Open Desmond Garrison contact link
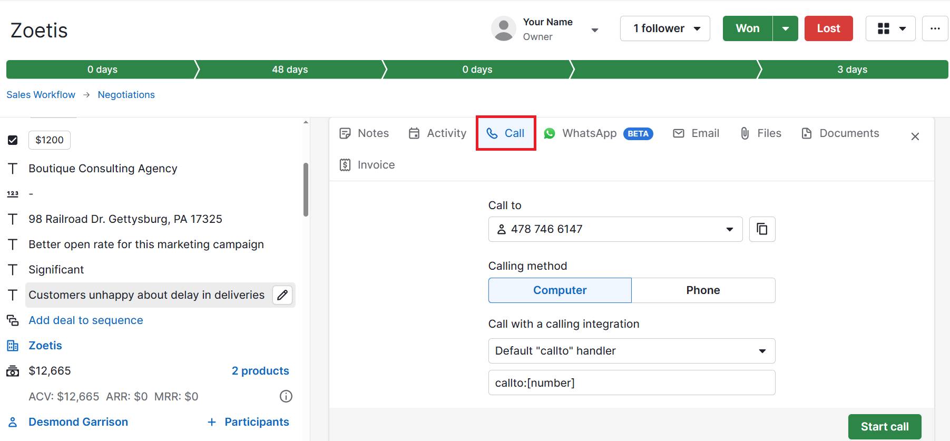 pyautogui.click(x=78, y=422)
